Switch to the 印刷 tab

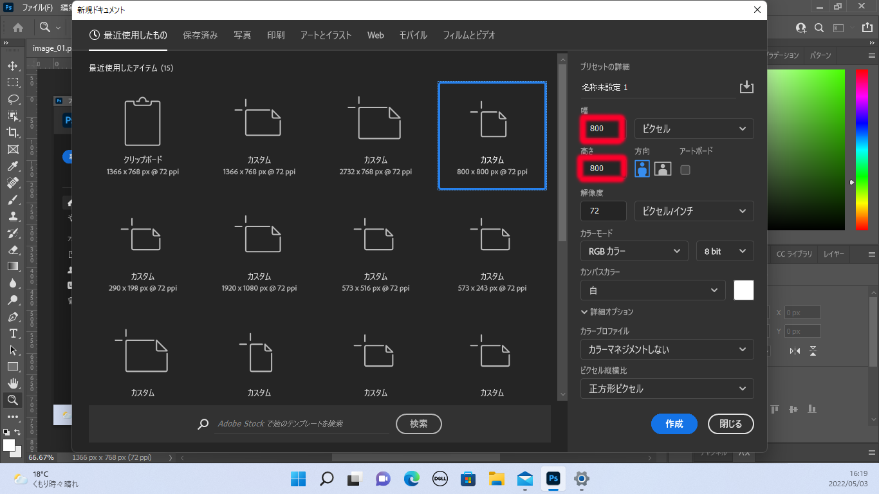(276, 35)
